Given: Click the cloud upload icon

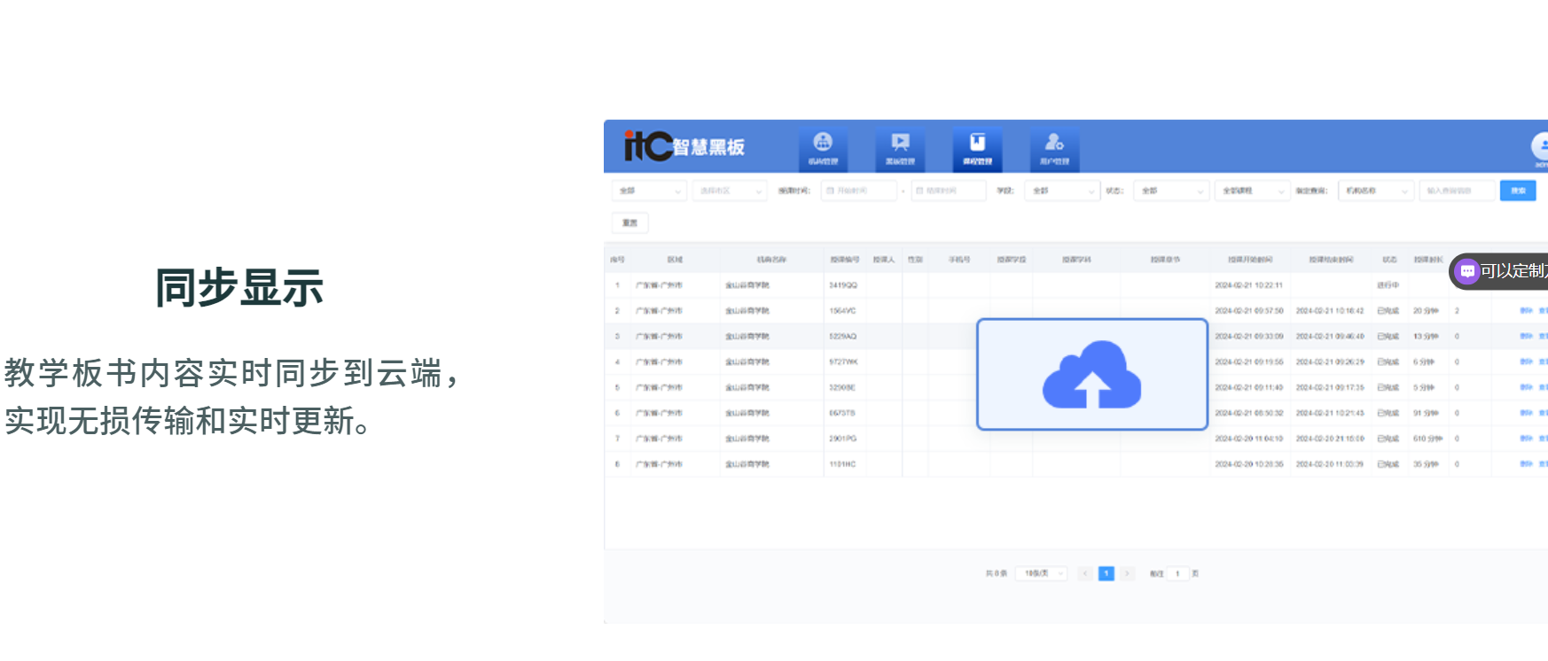Looking at the screenshot, I should (x=1091, y=375).
